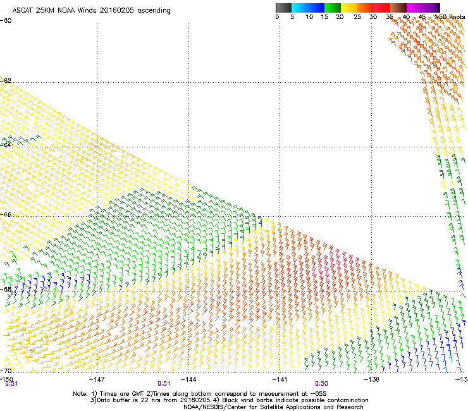Image resolution: width=468 pixels, height=411 pixels.
Task: Click the '-150' longitude label
Action: click(x=6, y=379)
